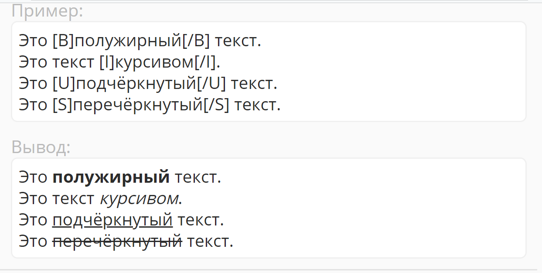Image resolution: width=542 pixels, height=273 pixels.
Task: Click "текст." ending the strikethrough output line
Action: click(210, 241)
